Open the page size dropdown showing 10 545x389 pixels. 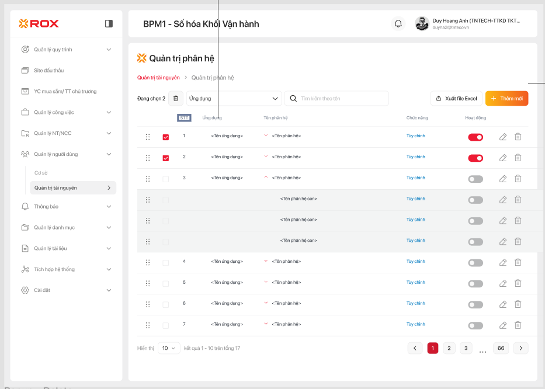169,348
